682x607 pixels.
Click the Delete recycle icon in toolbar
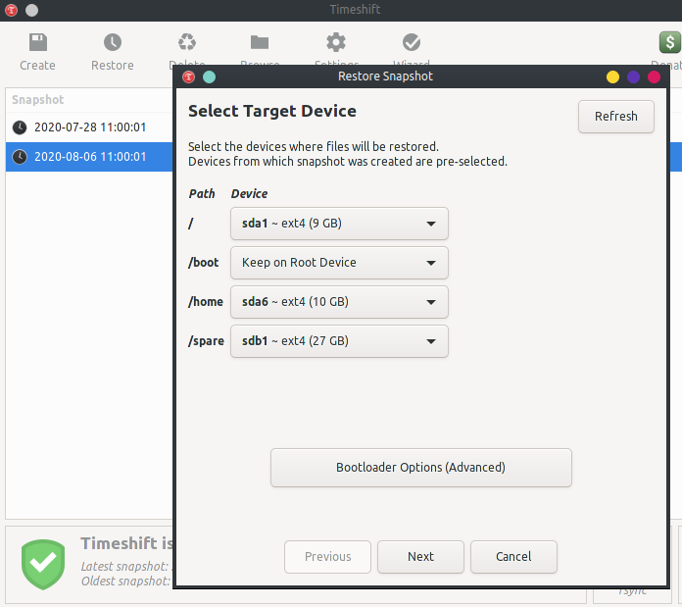[x=186, y=42]
